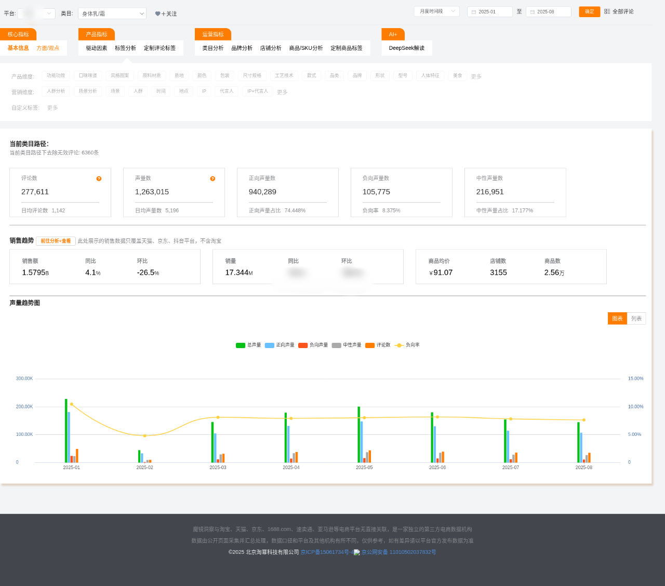Open the DeepSeek解读 tab
Viewport: 665px width, 586px height.
point(406,48)
